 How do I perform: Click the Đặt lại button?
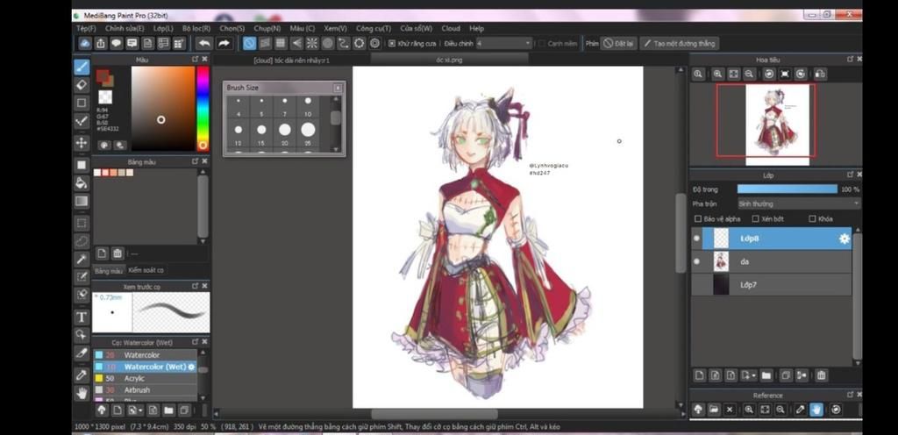pos(618,44)
